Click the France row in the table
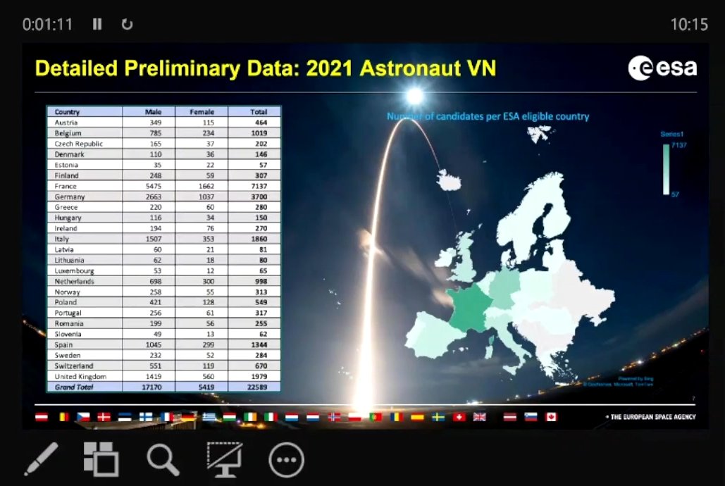The image size is (725, 486). [x=163, y=186]
